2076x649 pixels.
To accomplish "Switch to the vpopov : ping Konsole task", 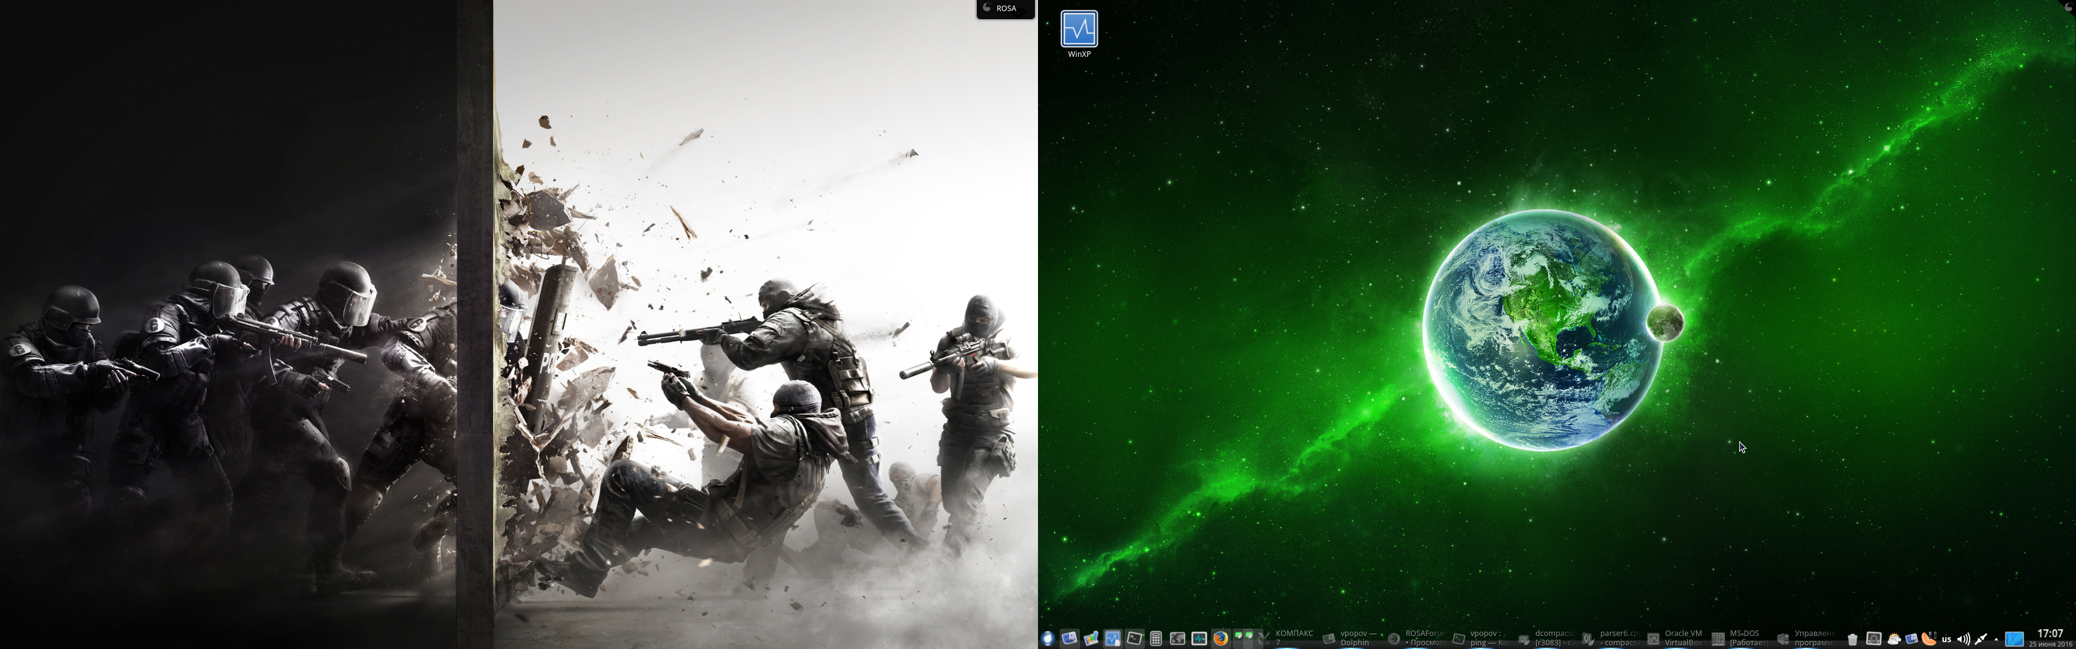I will click(x=1482, y=638).
